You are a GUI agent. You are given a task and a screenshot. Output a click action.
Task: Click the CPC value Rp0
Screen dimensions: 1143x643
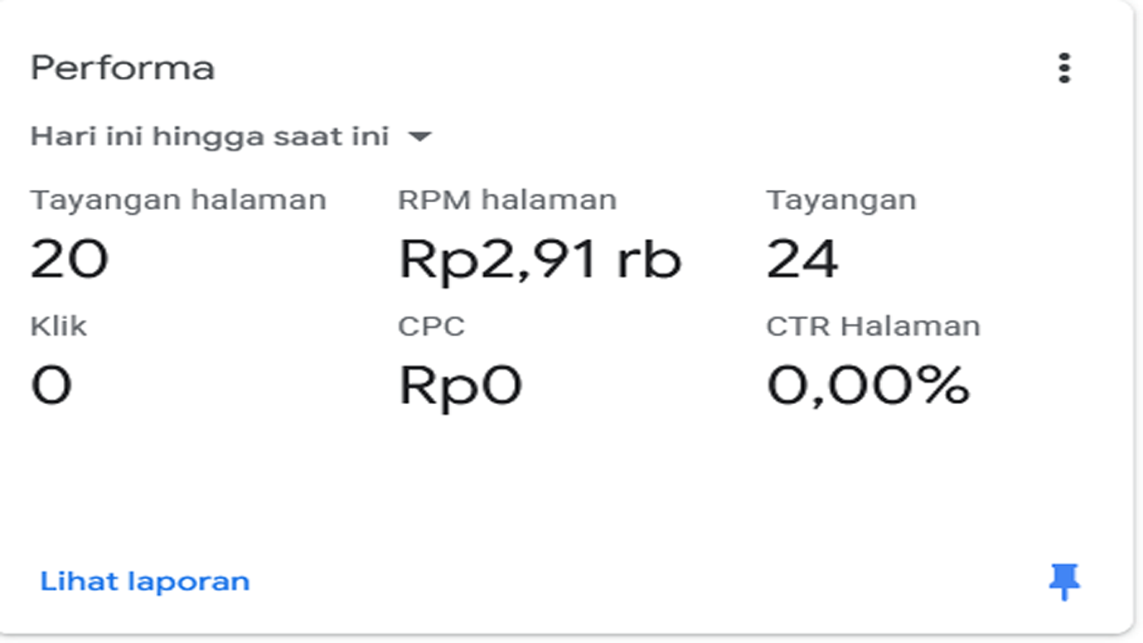461,387
